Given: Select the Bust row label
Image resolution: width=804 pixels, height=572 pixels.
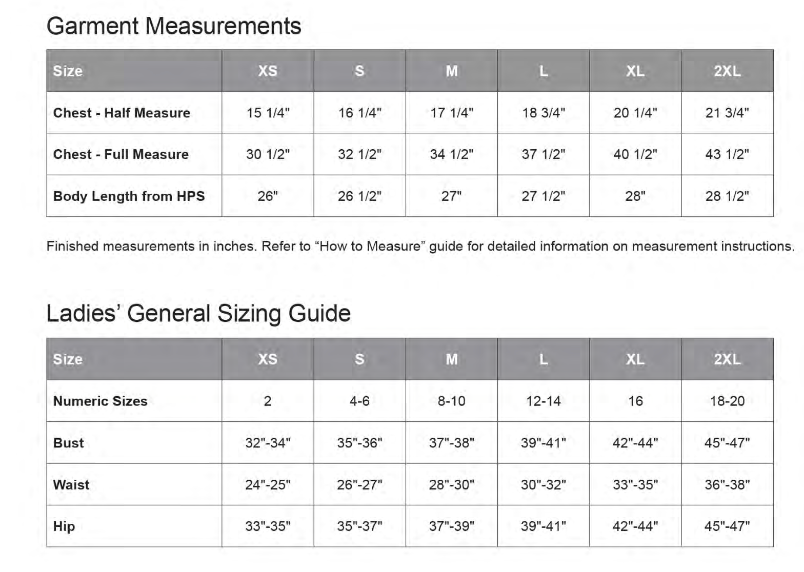Looking at the screenshot, I should 68,443.
